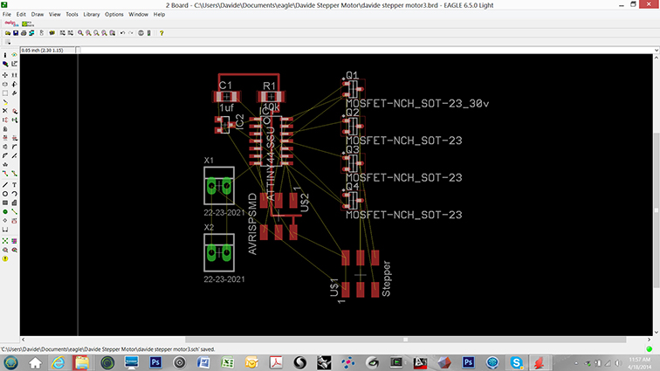Select the Polygon tool

14,203
